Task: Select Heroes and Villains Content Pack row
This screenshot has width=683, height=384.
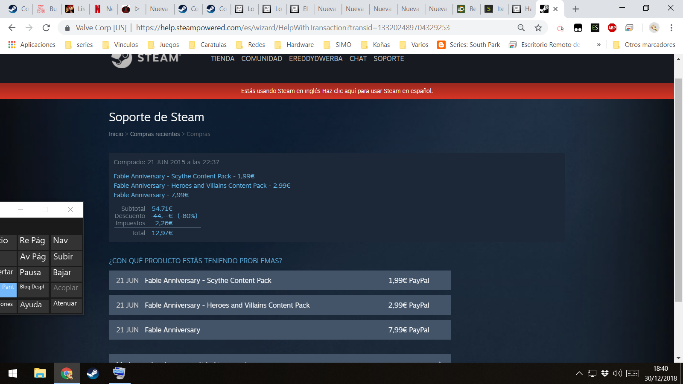Action: tap(280, 305)
